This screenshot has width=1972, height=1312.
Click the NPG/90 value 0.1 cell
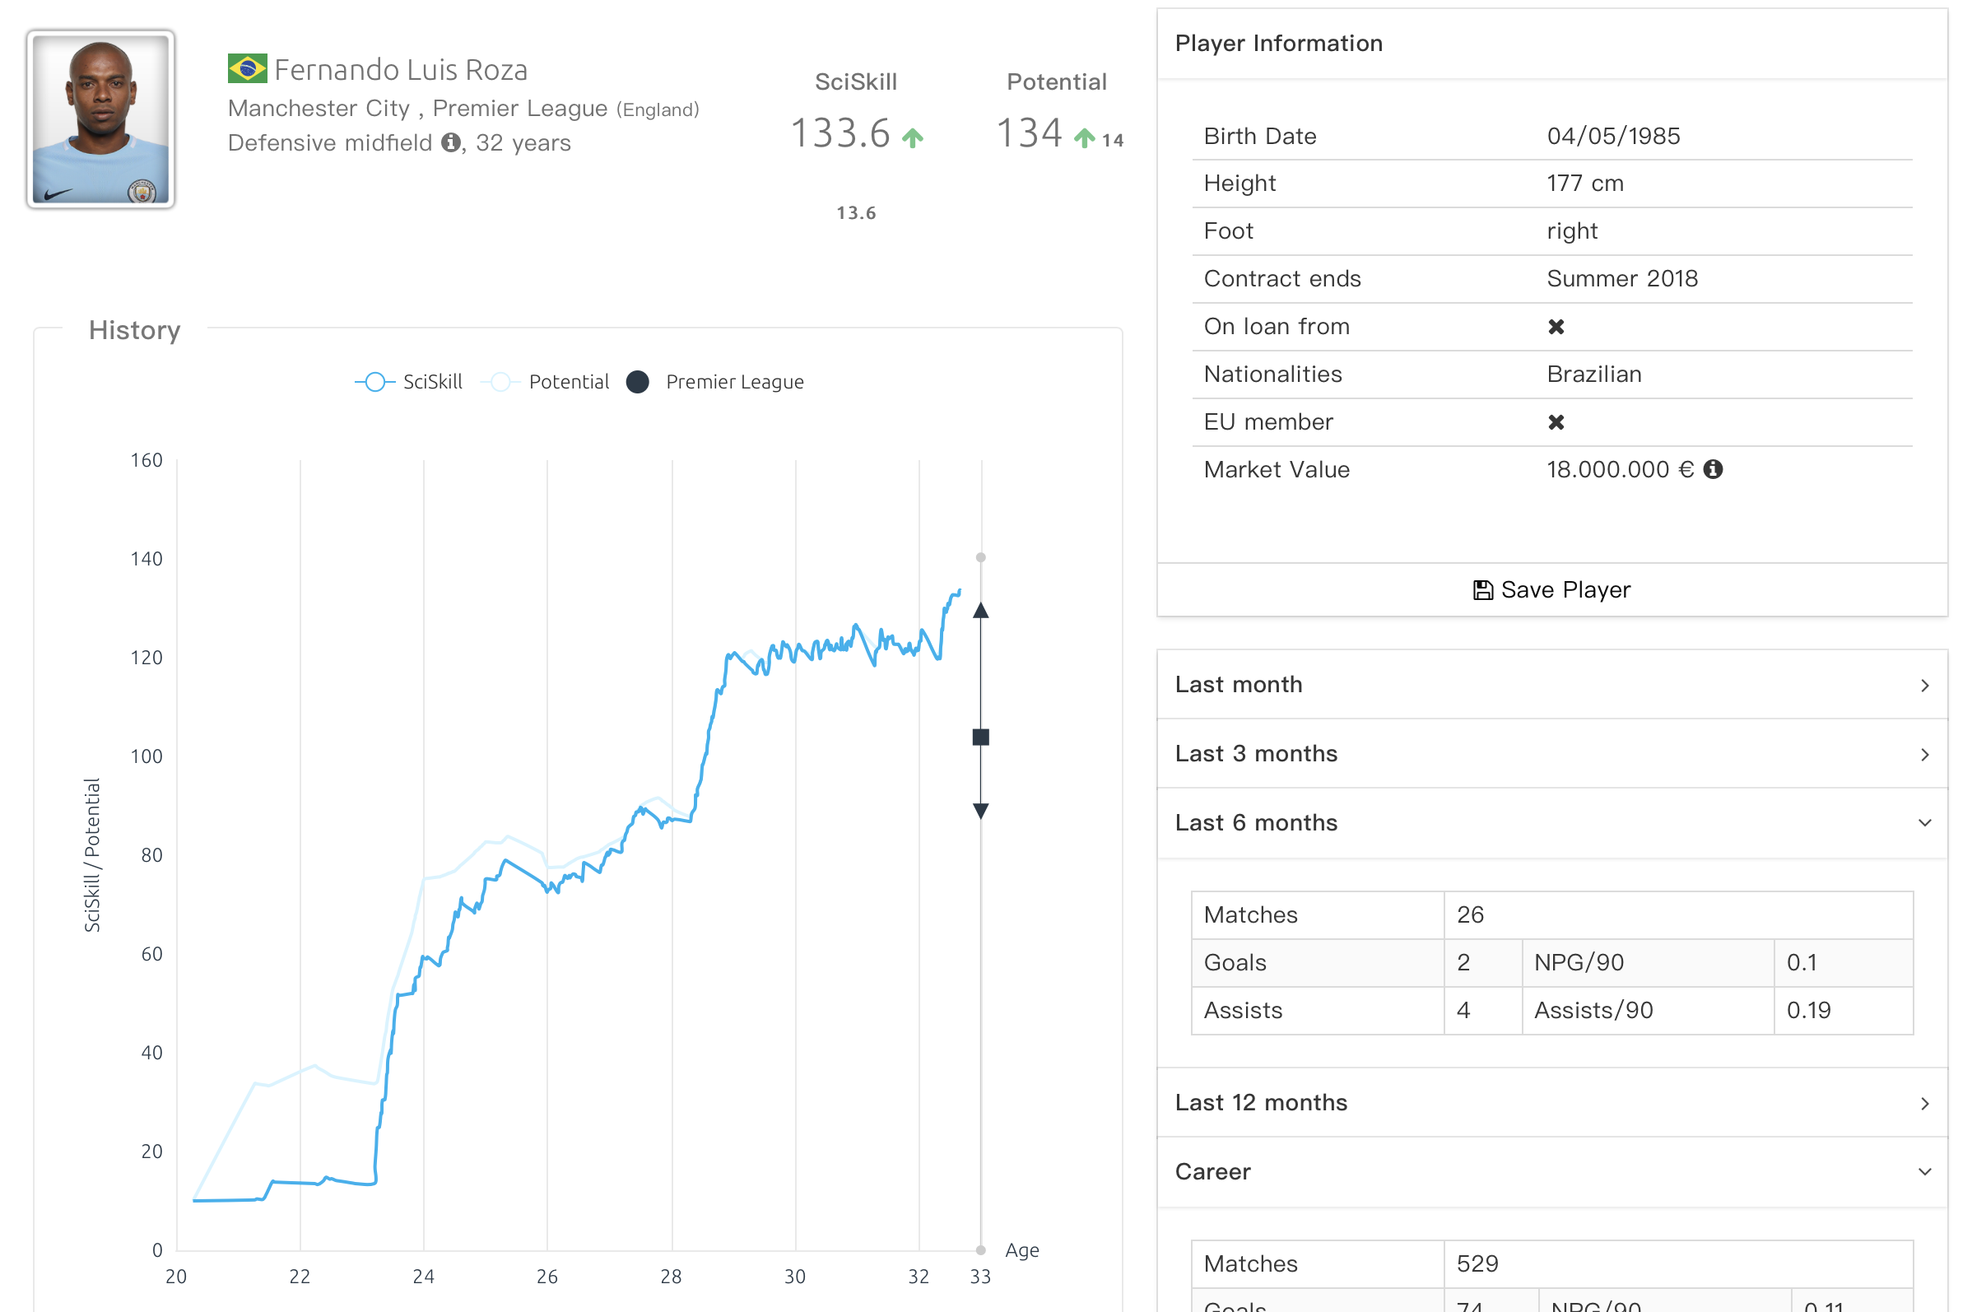(x=1843, y=962)
